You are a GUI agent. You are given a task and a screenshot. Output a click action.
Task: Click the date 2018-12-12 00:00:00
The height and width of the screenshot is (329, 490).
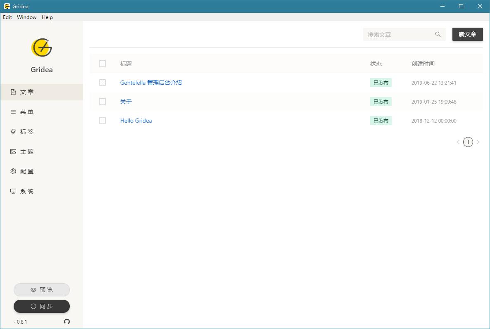tap(434, 121)
